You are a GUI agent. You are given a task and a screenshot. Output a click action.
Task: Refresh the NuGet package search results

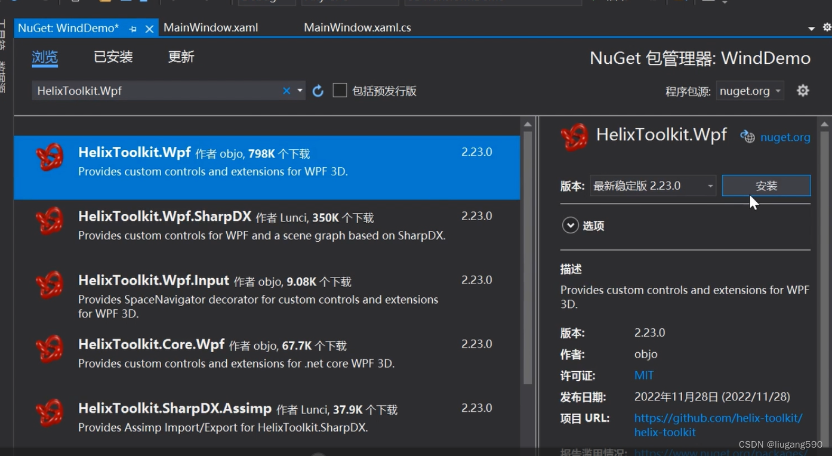(318, 90)
